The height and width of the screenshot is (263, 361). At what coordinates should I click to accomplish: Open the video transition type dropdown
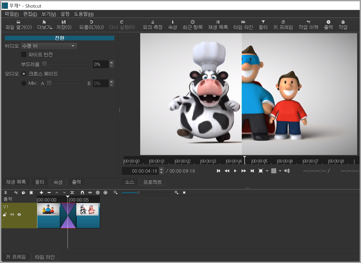pos(49,46)
